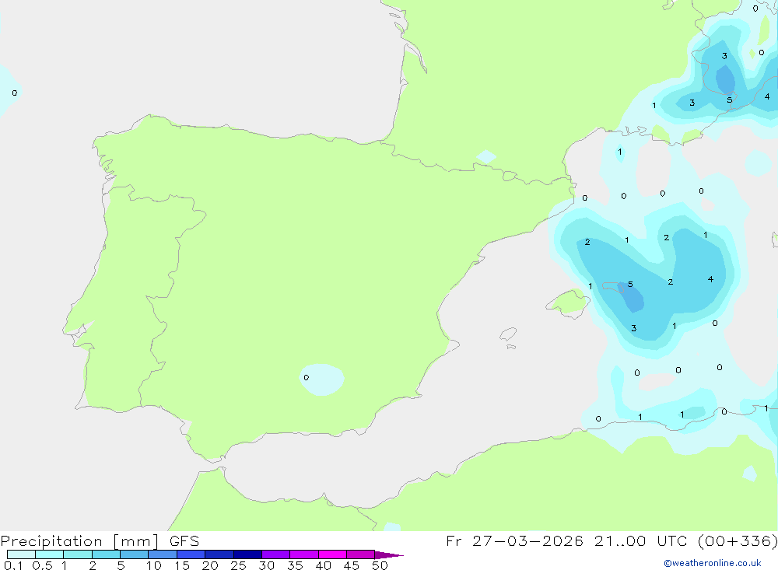778x570 pixels.
Task: Click the 'Precipitation [mm] GFS' title text
Action: point(100,541)
